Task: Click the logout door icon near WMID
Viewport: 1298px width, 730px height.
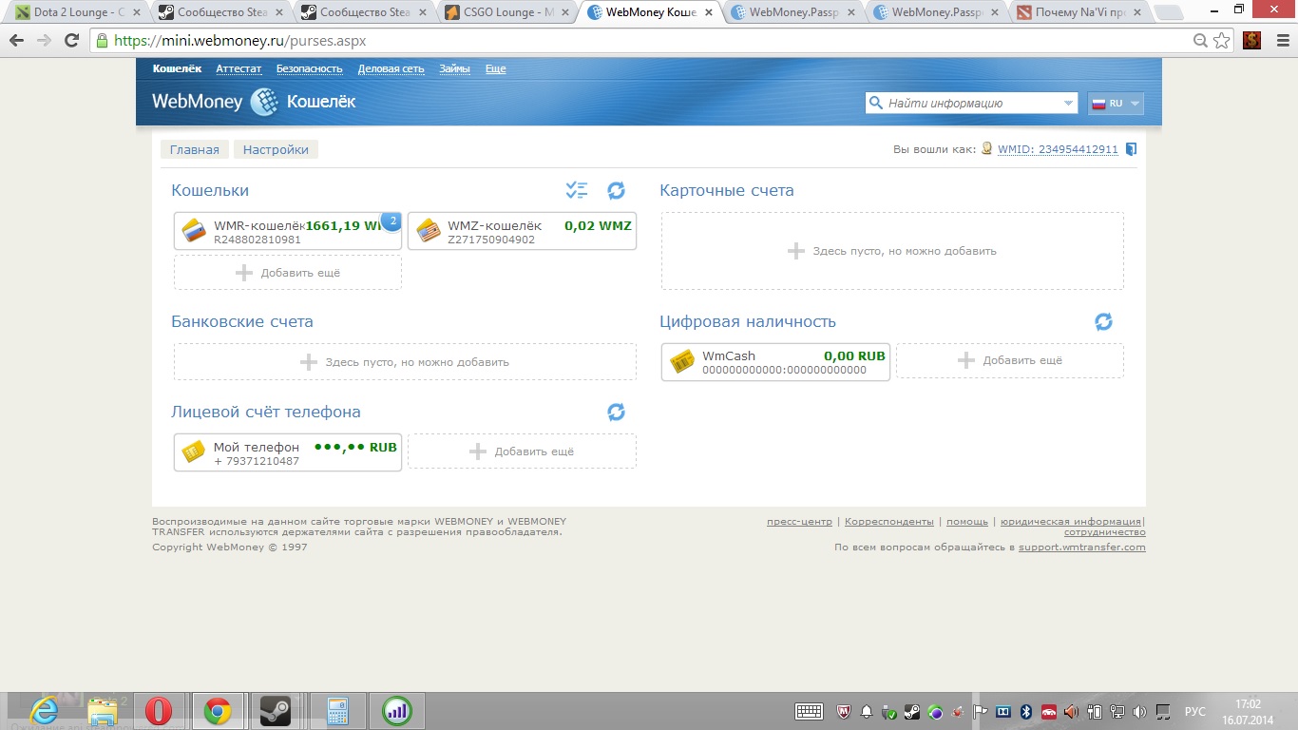Action: [x=1131, y=149]
